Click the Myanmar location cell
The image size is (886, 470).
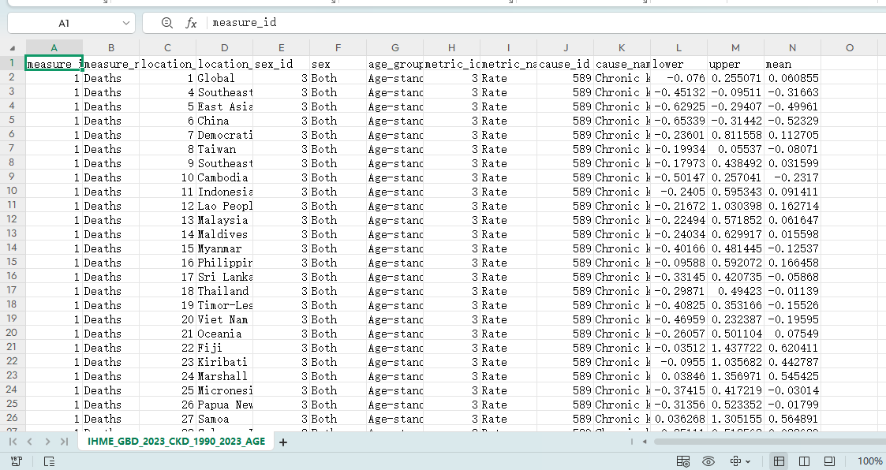[x=224, y=248]
